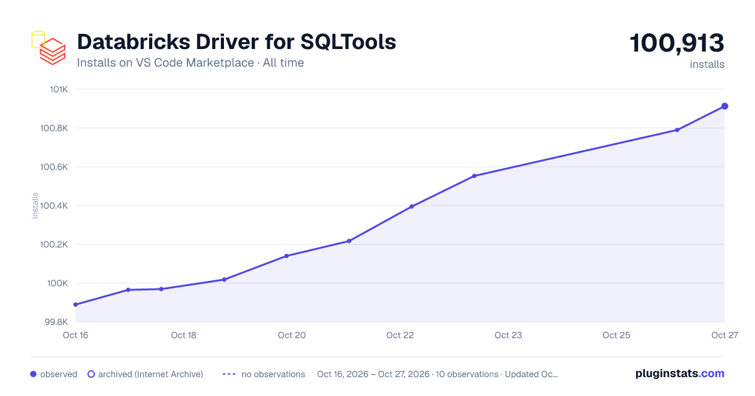This screenshot has height=396, width=755.
Task: Click the observed legend label
Action: [x=59, y=374]
